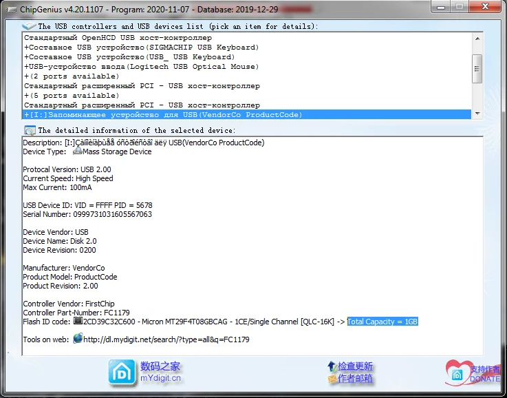This screenshot has width=507, height=398.
Task: Click the device list scrollbar down arrow
Action: (x=477, y=114)
